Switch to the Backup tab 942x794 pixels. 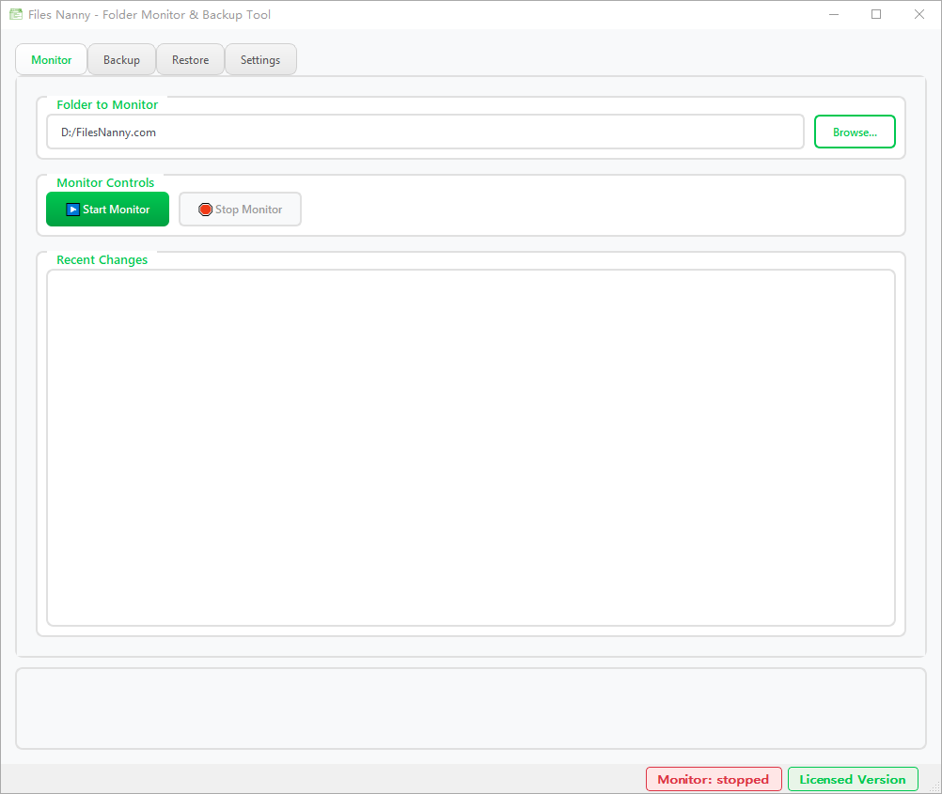(121, 59)
